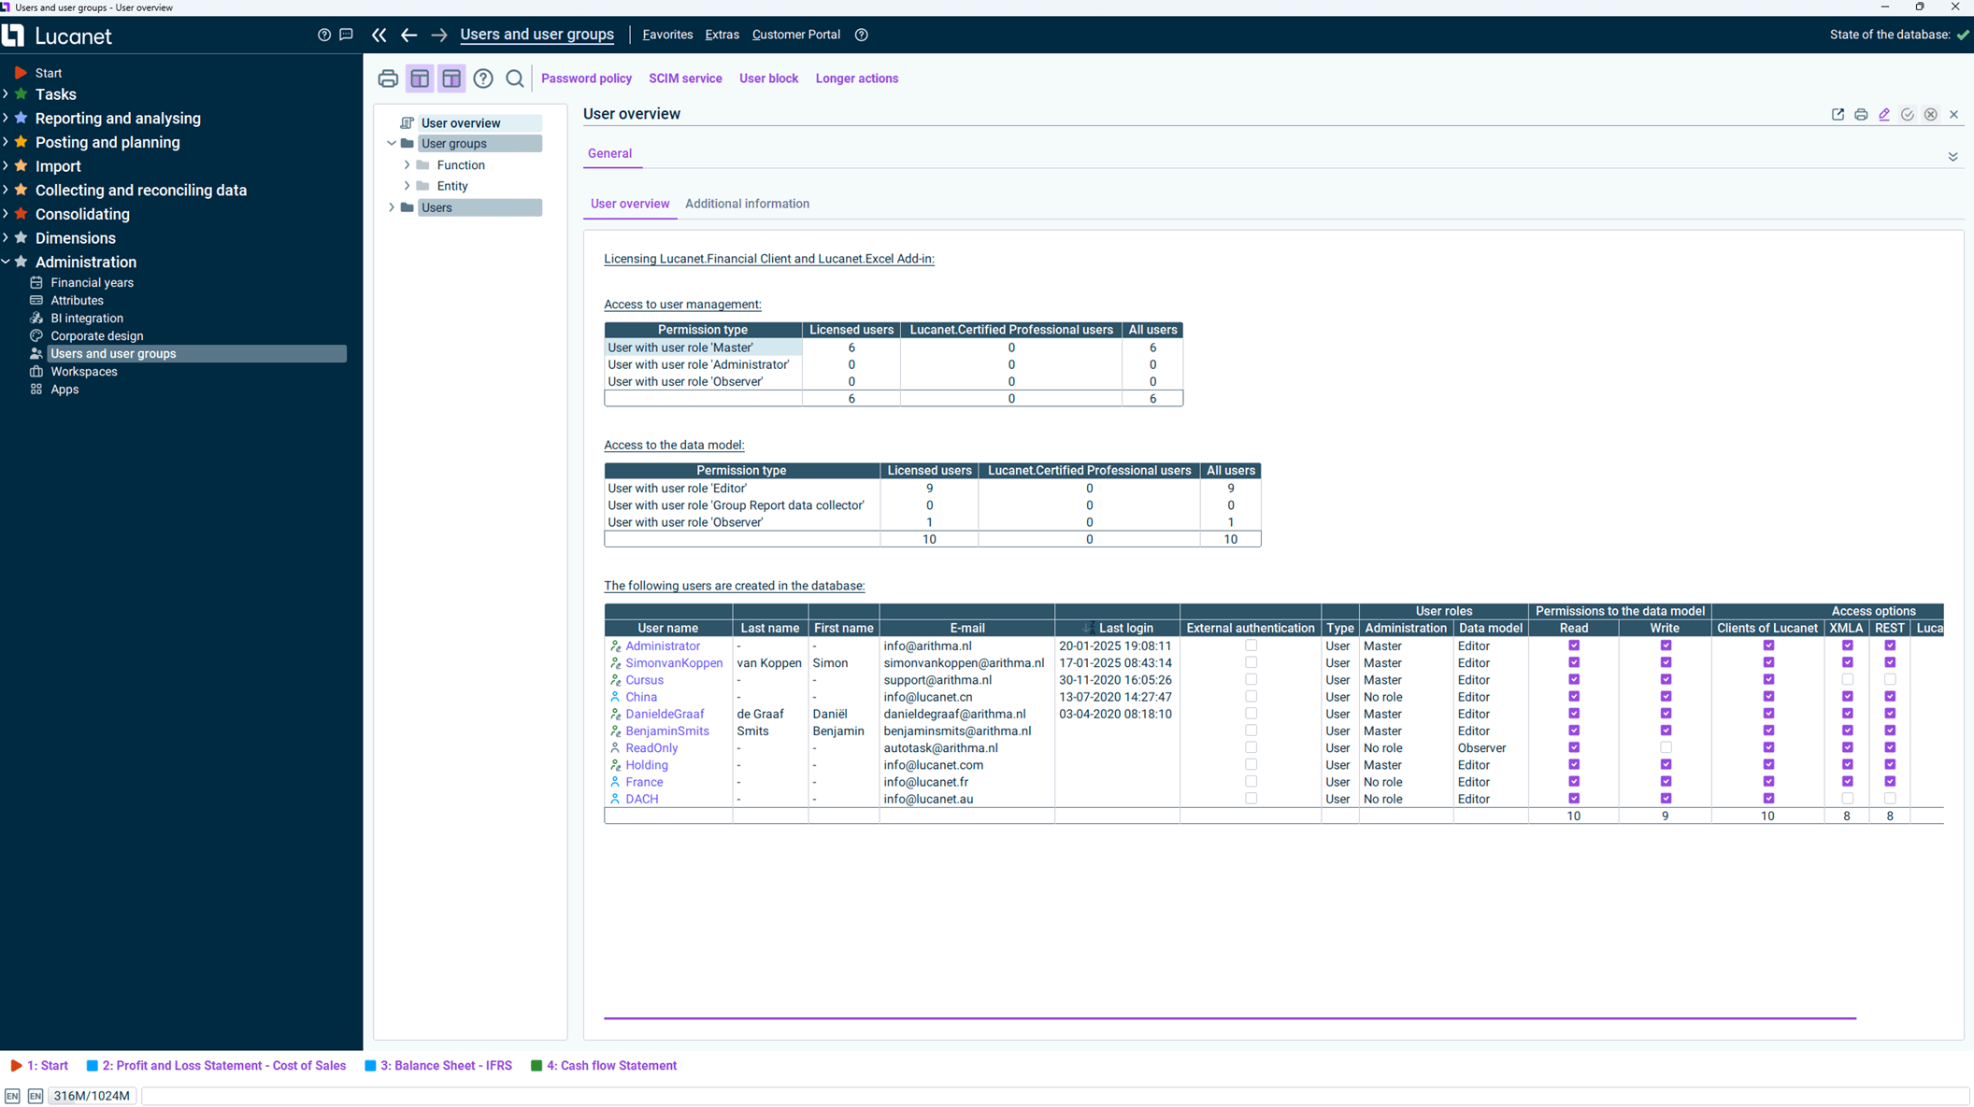Expand the Users folder in the tree
The width and height of the screenshot is (1974, 1107).
pyautogui.click(x=392, y=207)
